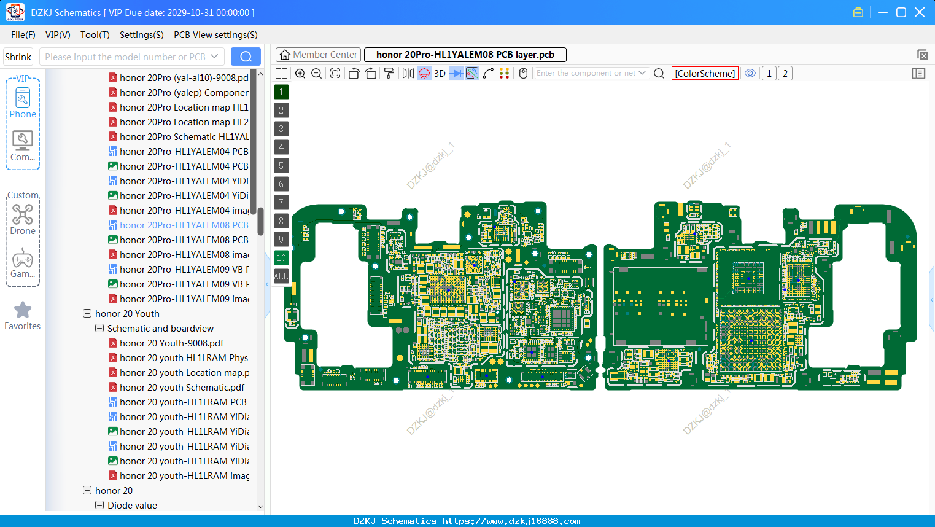This screenshot has height=527, width=935.
Task: Select view button 1 beside eye icon
Action: point(769,73)
